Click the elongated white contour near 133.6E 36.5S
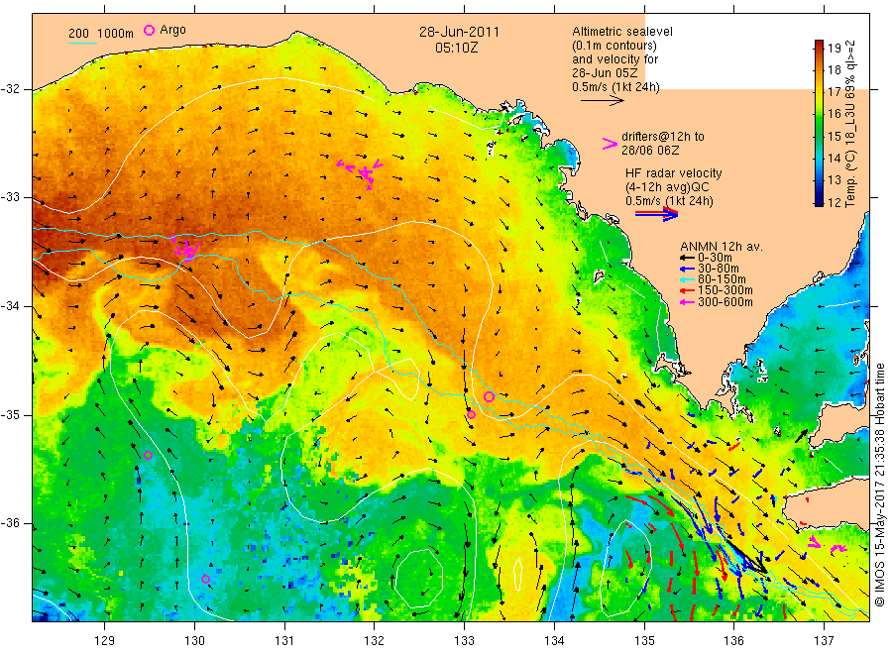The image size is (892, 654). [517, 574]
